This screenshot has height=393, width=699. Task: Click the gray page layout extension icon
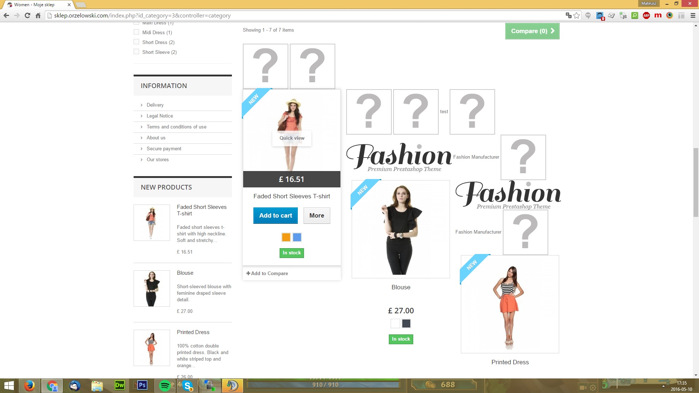tap(681, 16)
